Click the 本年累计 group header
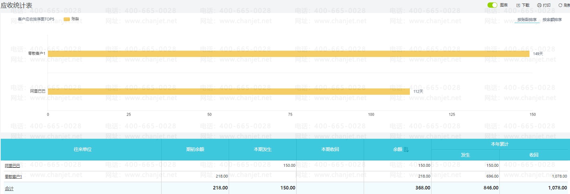Viewport: 570px width, 194px height. [499, 144]
